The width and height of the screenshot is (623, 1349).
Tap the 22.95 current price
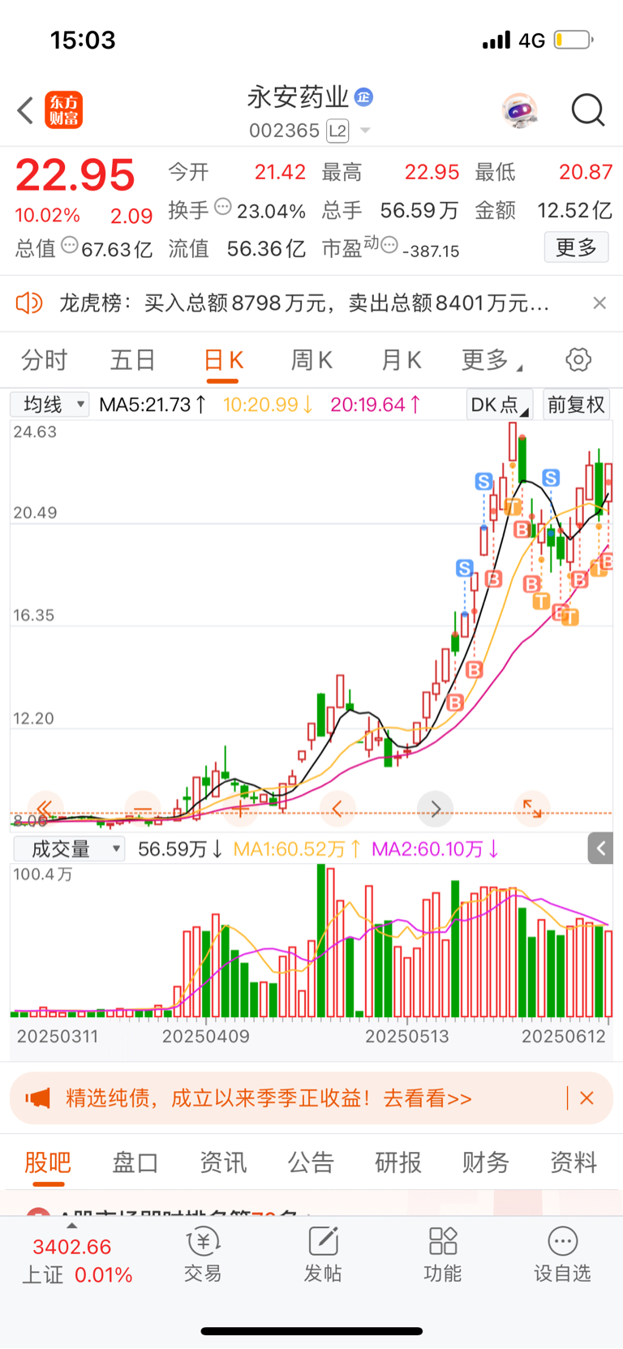75,175
